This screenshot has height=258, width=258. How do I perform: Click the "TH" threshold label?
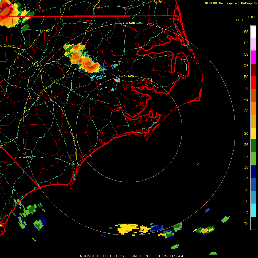pos(246,224)
